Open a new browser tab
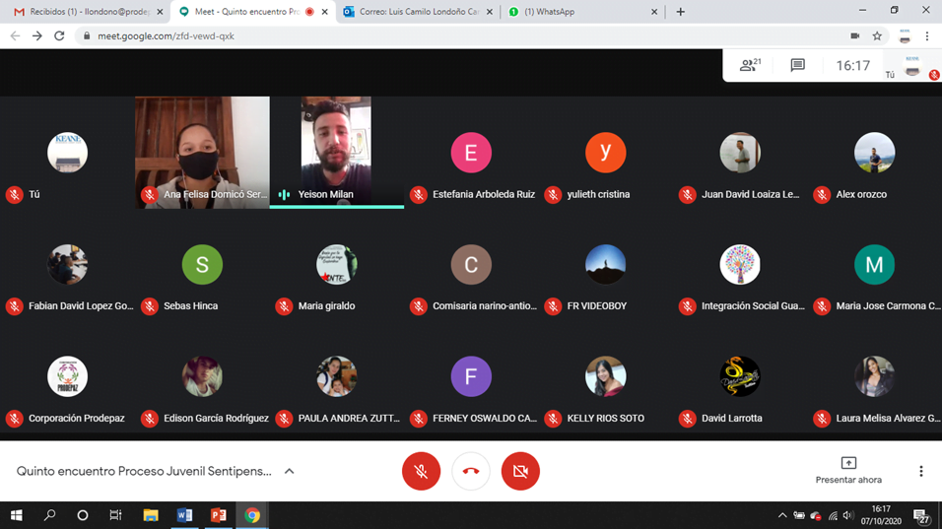Image resolution: width=942 pixels, height=529 pixels. (x=680, y=12)
